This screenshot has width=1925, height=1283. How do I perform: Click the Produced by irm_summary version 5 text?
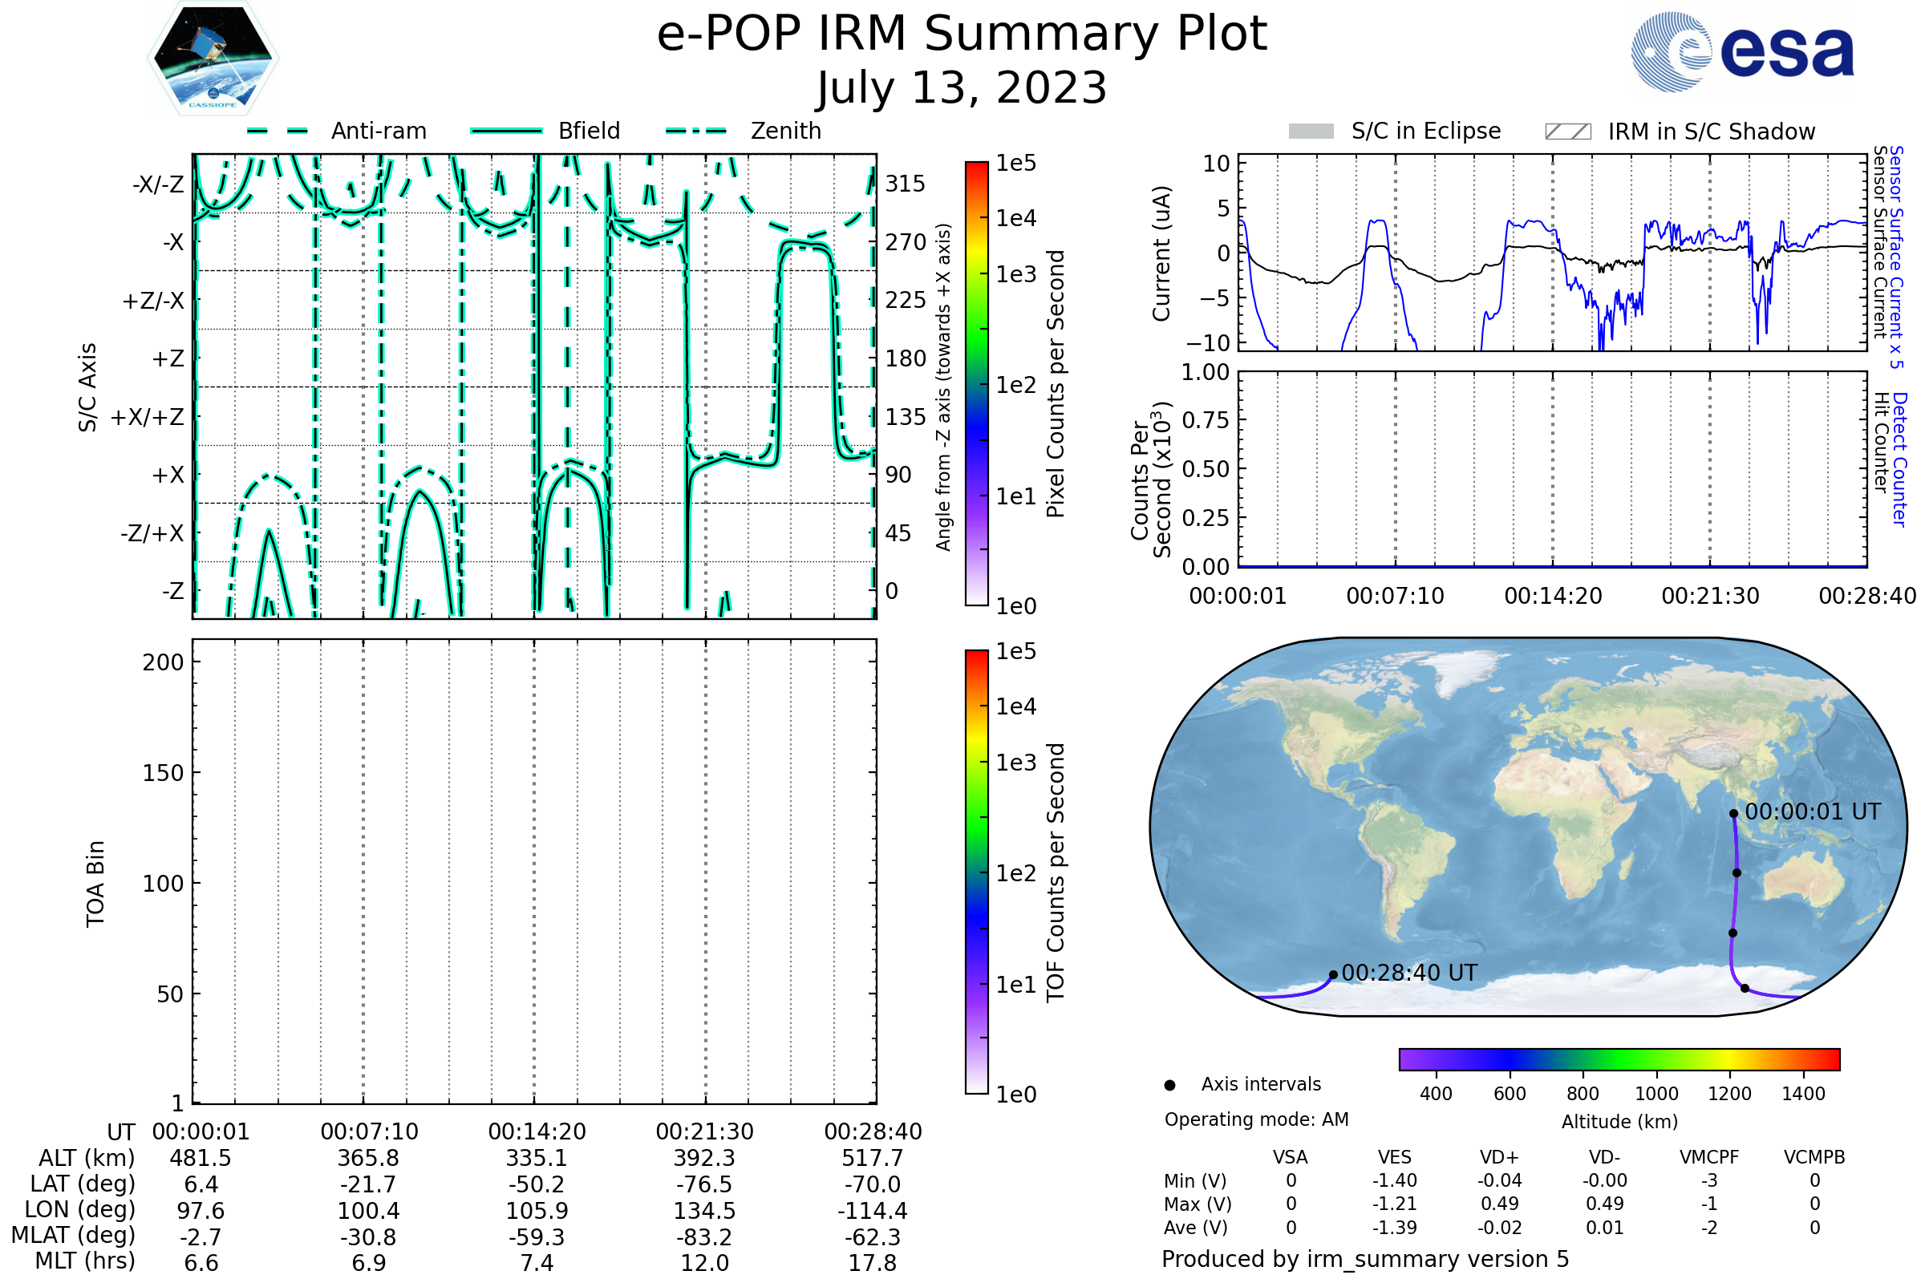(1364, 1259)
